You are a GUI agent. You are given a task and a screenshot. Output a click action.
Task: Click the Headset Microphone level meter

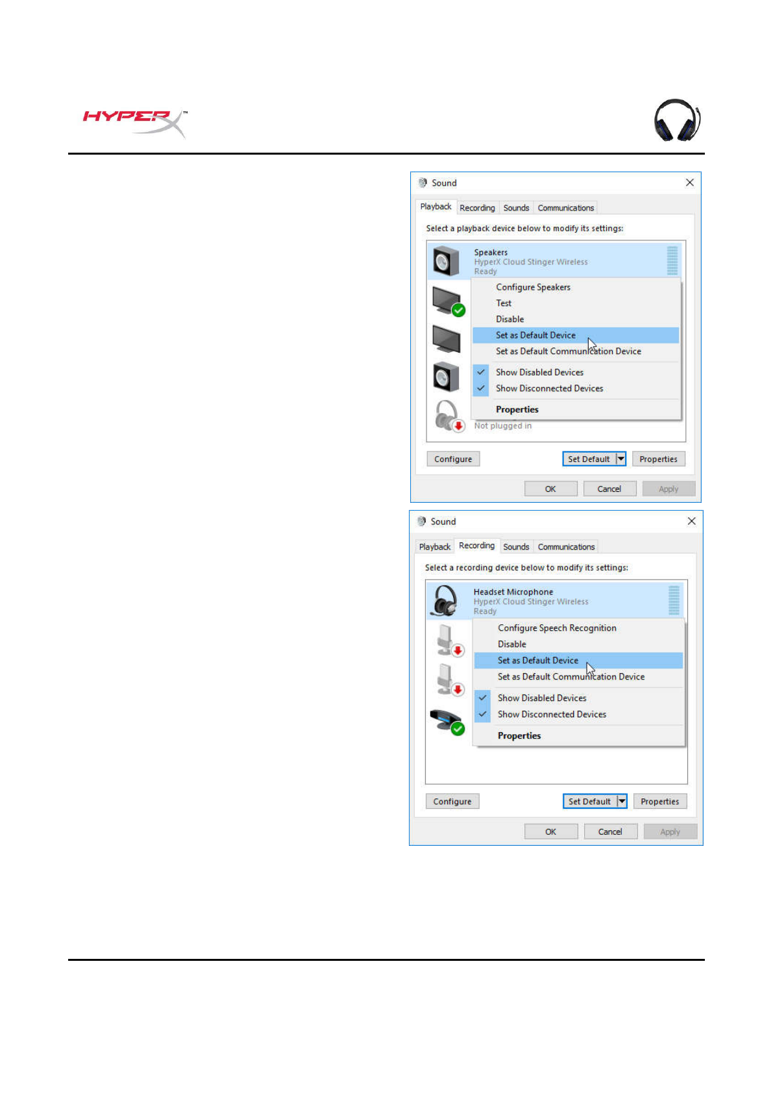pos(674,600)
